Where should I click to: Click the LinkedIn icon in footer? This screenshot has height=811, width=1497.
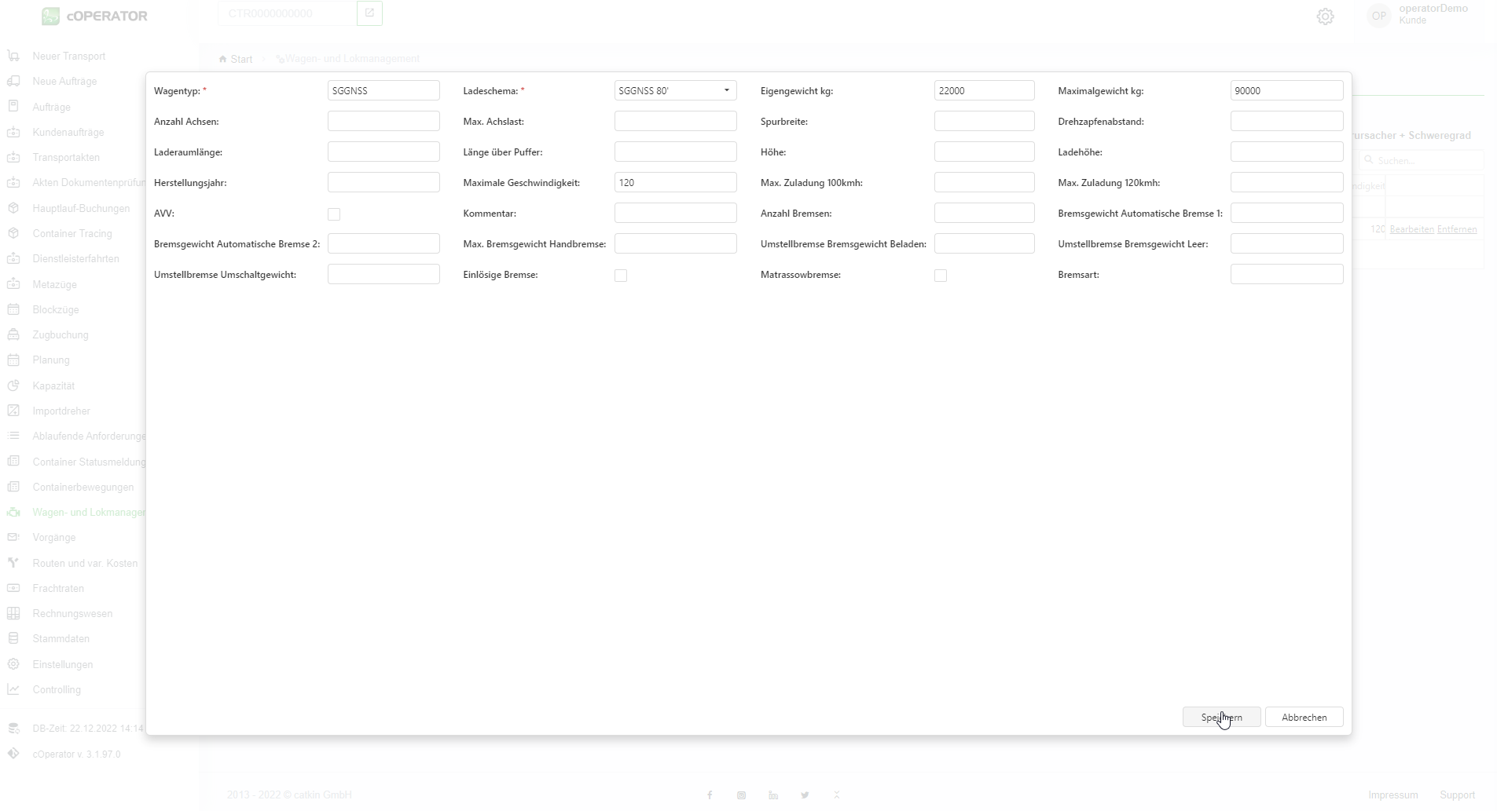click(773, 795)
